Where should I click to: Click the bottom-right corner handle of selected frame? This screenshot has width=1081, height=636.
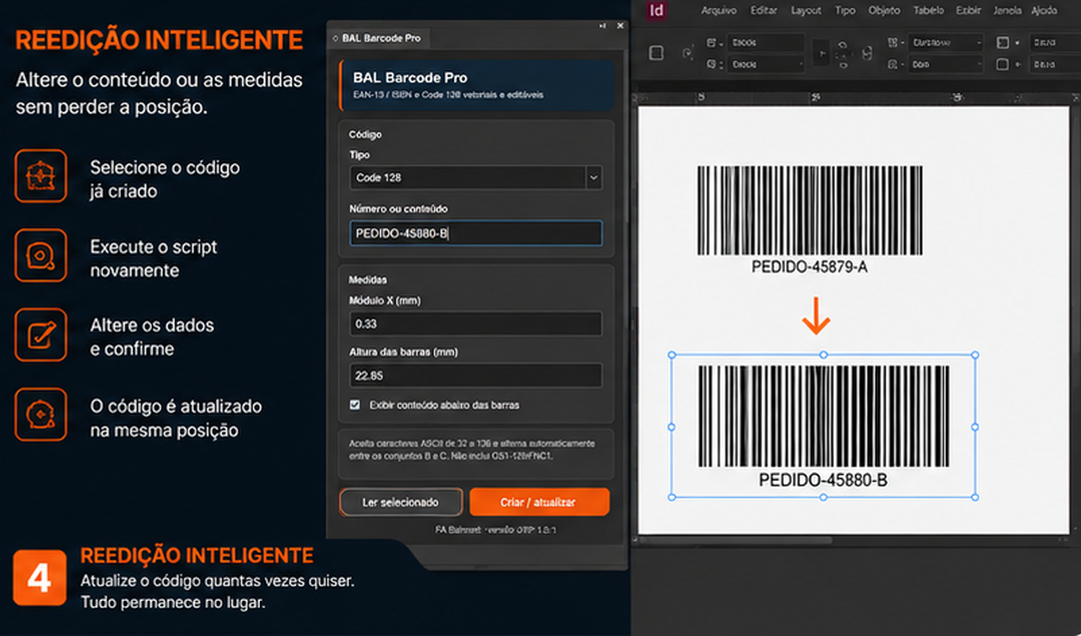pyautogui.click(x=975, y=498)
